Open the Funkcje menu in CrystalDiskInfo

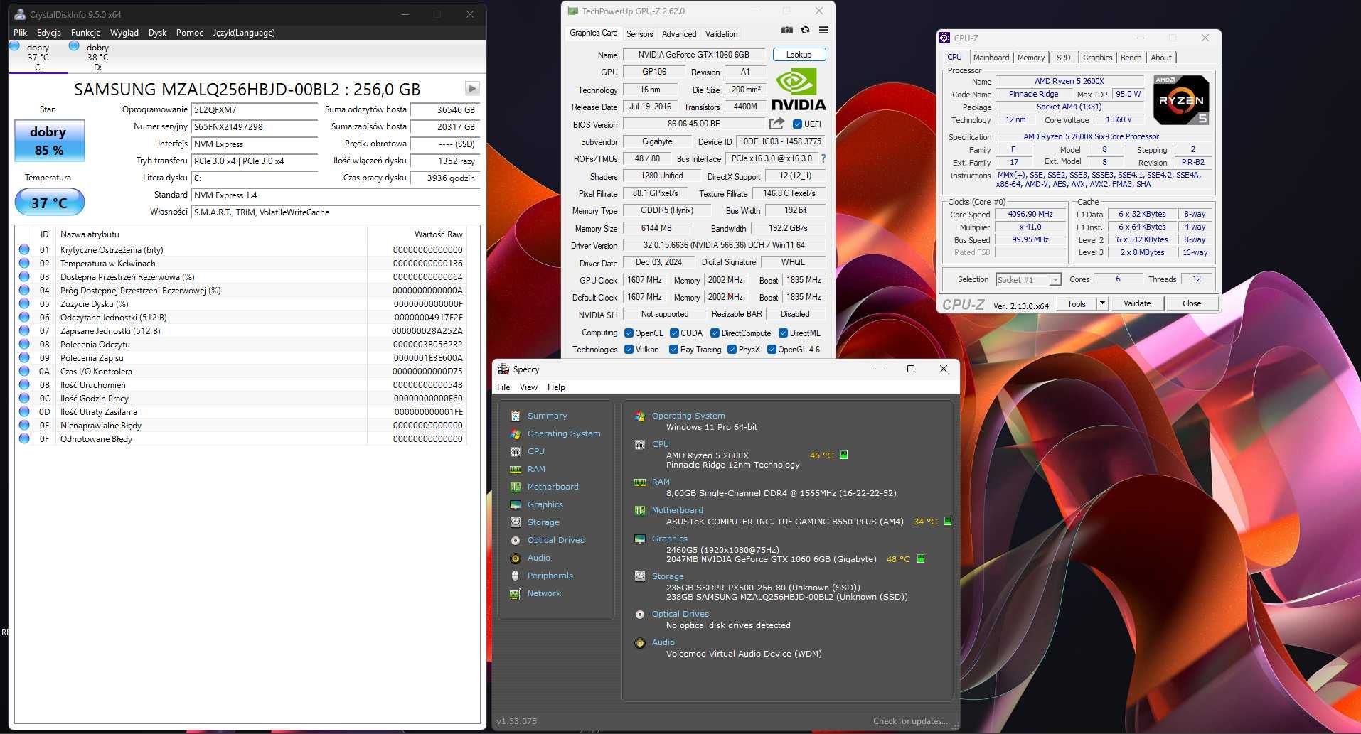coord(86,33)
